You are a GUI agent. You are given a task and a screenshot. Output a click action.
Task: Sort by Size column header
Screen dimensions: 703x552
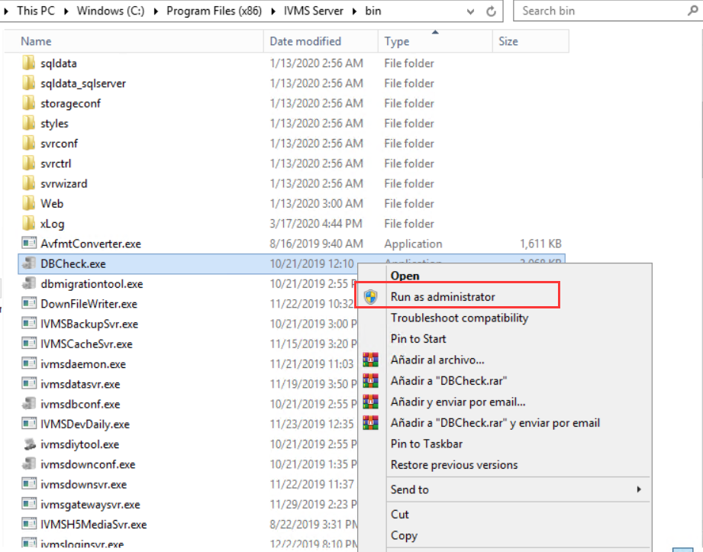(530, 41)
